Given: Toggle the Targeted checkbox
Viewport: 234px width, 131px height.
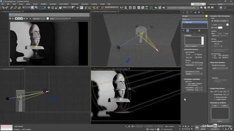Looking at the screenshot, I should coord(195,55).
